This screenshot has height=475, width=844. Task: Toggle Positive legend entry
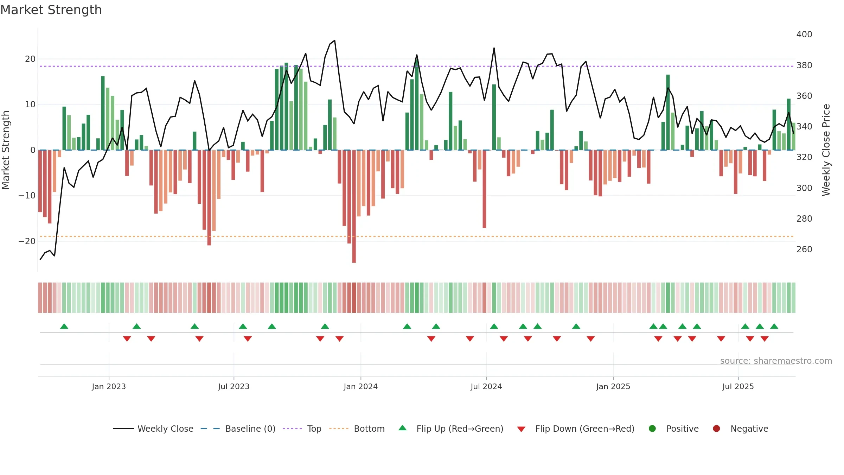(x=673, y=429)
